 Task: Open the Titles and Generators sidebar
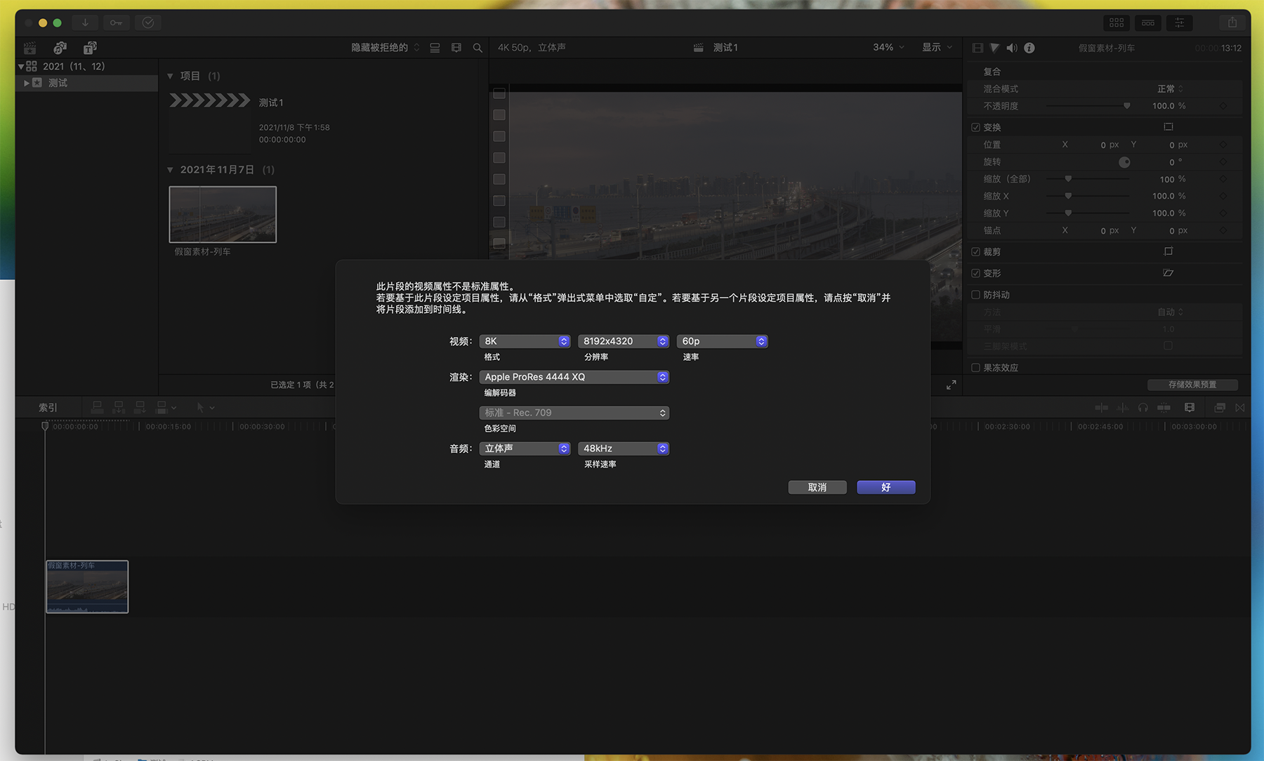coord(89,48)
